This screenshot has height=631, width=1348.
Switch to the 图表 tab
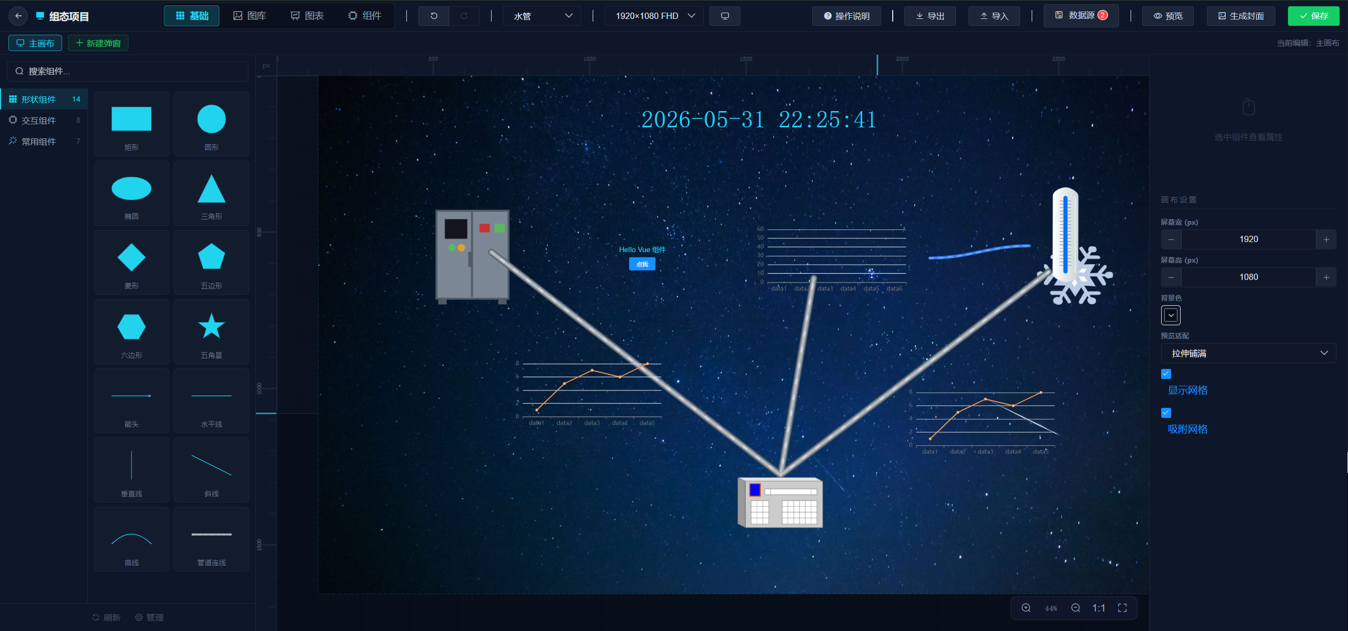point(307,16)
